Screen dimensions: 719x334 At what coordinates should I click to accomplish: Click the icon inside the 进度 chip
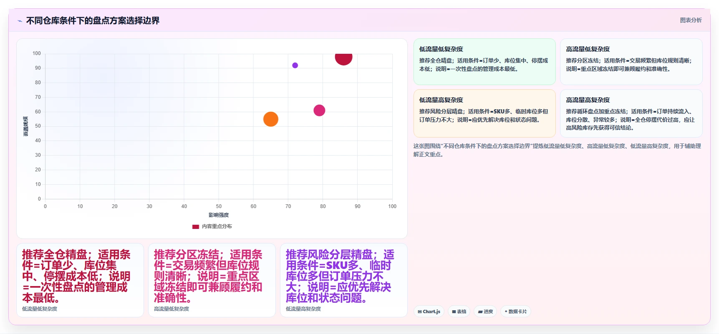(x=480, y=311)
